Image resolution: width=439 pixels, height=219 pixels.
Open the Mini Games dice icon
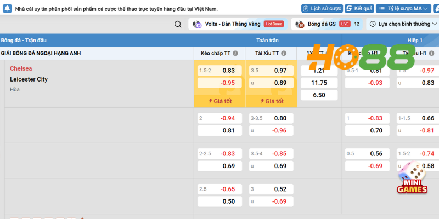point(412,177)
